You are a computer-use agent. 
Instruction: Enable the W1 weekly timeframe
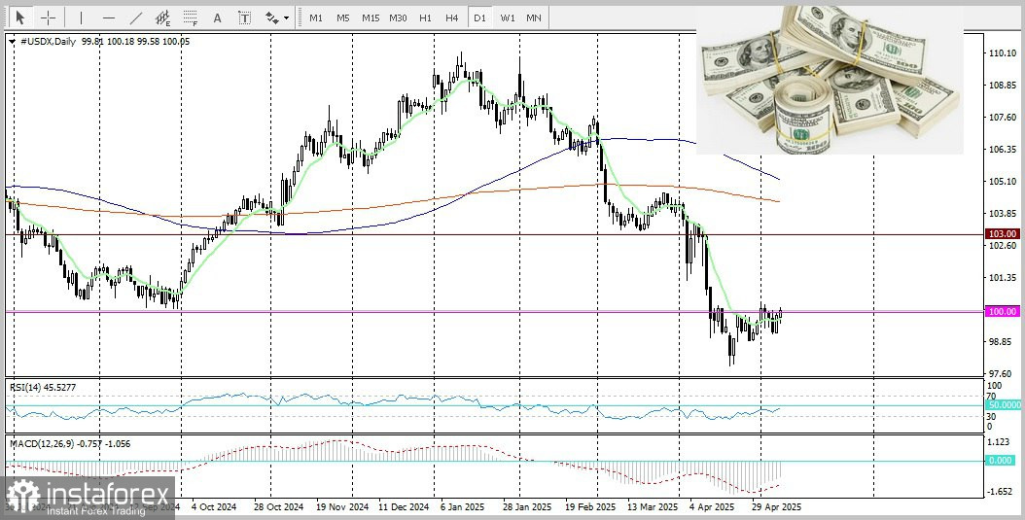click(507, 17)
